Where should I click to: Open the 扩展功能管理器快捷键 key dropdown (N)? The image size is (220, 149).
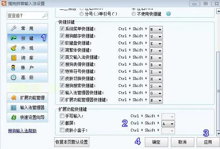coord(156,100)
